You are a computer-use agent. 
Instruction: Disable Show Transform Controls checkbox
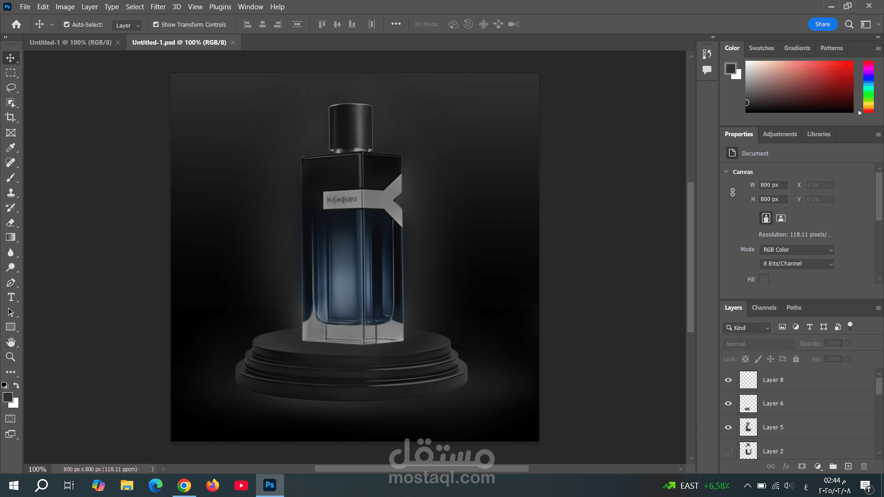(156, 25)
